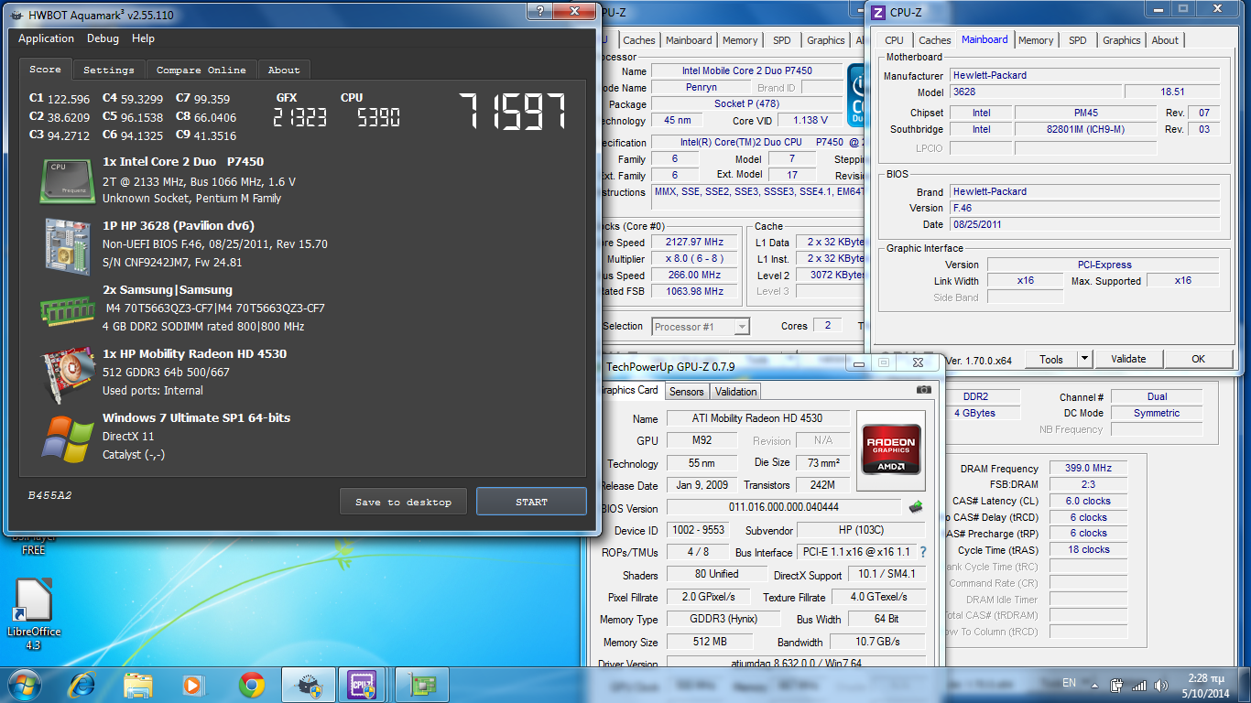
Task: Open the Windows Start menu orb
Action: pyautogui.click(x=23, y=684)
